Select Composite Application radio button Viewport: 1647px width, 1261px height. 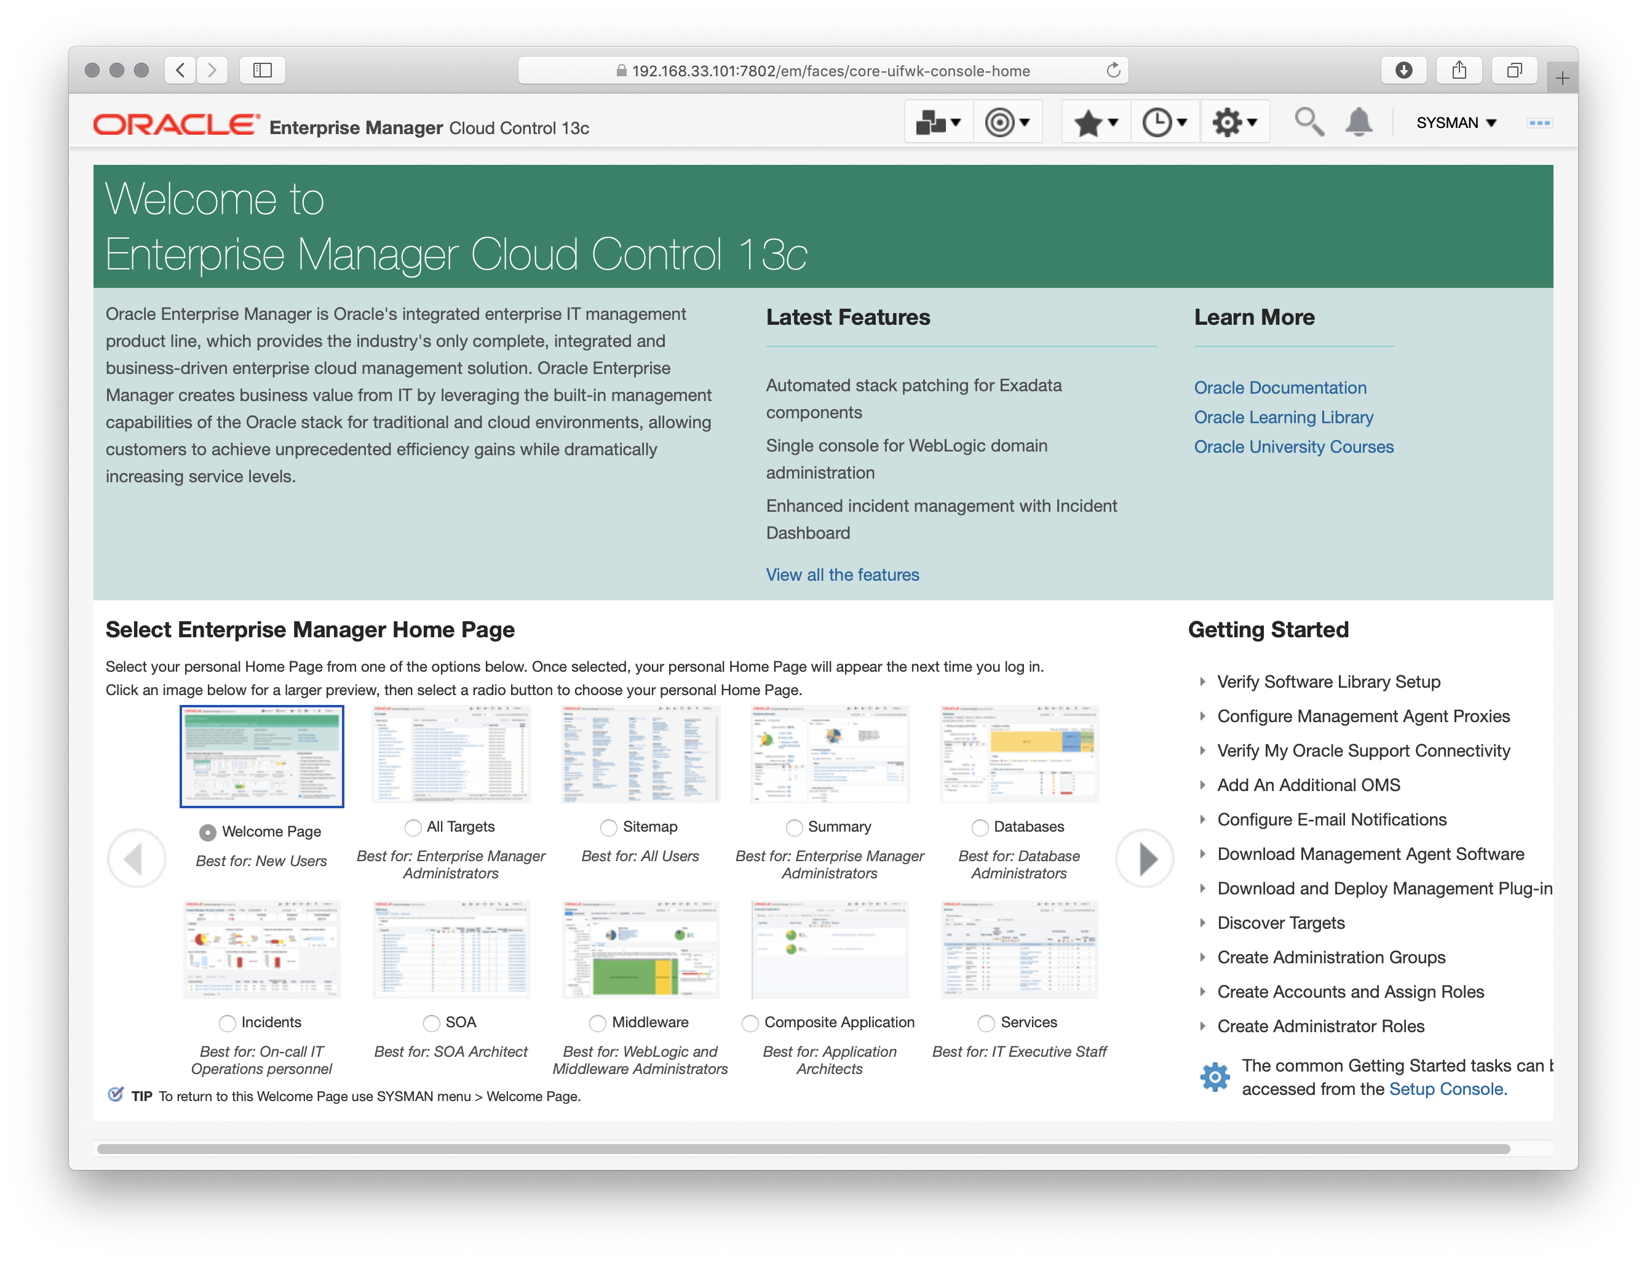[x=750, y=1023]
